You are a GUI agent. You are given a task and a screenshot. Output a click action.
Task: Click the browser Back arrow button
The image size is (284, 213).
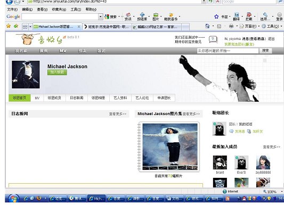tap(9, 2)
